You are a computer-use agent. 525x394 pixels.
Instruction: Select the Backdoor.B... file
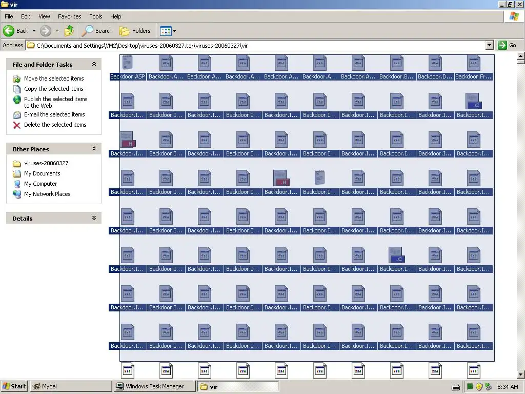click(397, 68)
